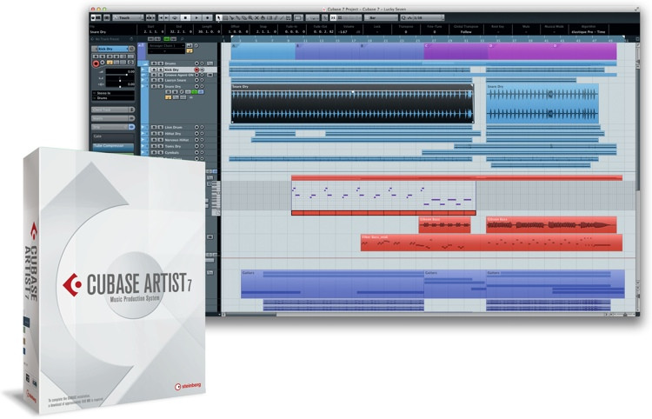
Task: Start playback with the Play button
Action: (196, 18)
